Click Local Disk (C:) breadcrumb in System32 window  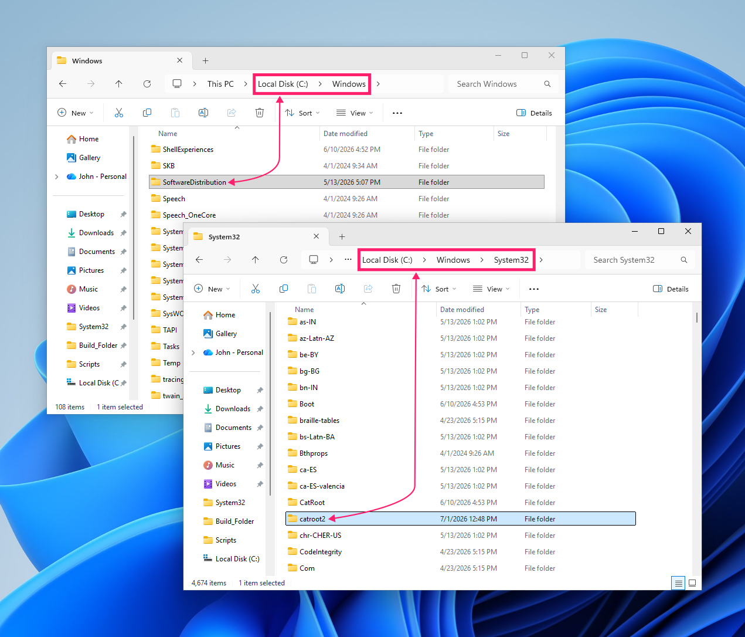click(x=387, y=260)
